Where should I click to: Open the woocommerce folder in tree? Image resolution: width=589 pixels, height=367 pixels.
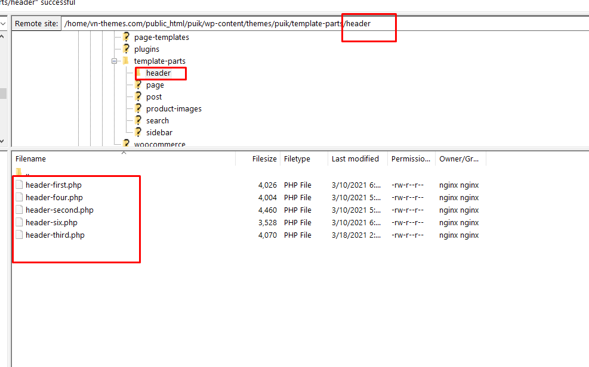point(159,144)
